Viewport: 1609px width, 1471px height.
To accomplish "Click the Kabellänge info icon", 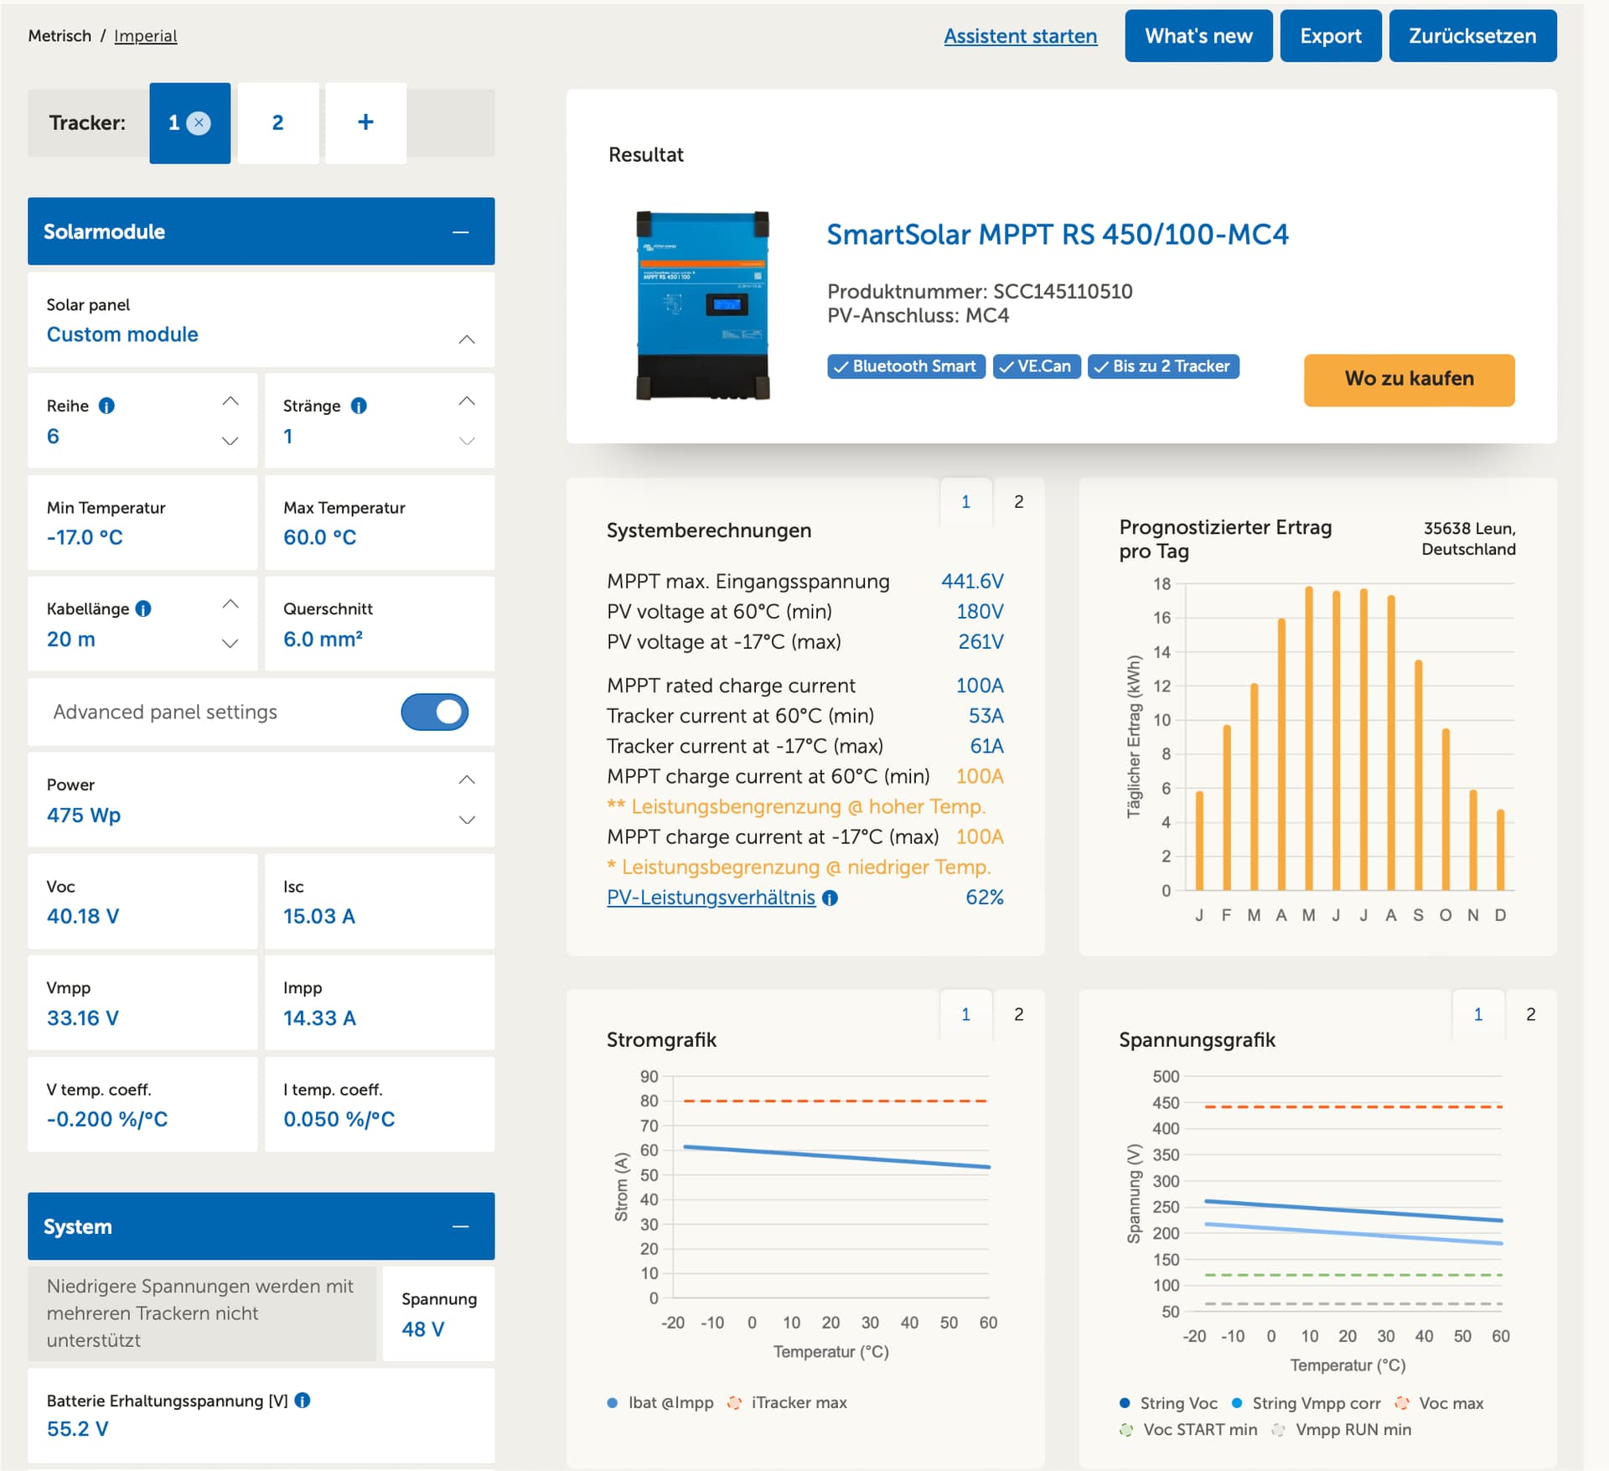I will pyautogui.click(x=143, y=609).
